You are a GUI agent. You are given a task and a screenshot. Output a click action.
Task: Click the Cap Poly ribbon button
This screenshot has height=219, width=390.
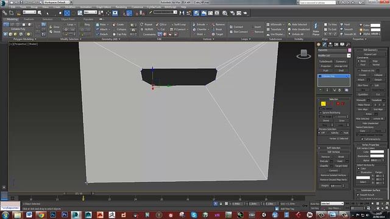[x=119, y=34]
